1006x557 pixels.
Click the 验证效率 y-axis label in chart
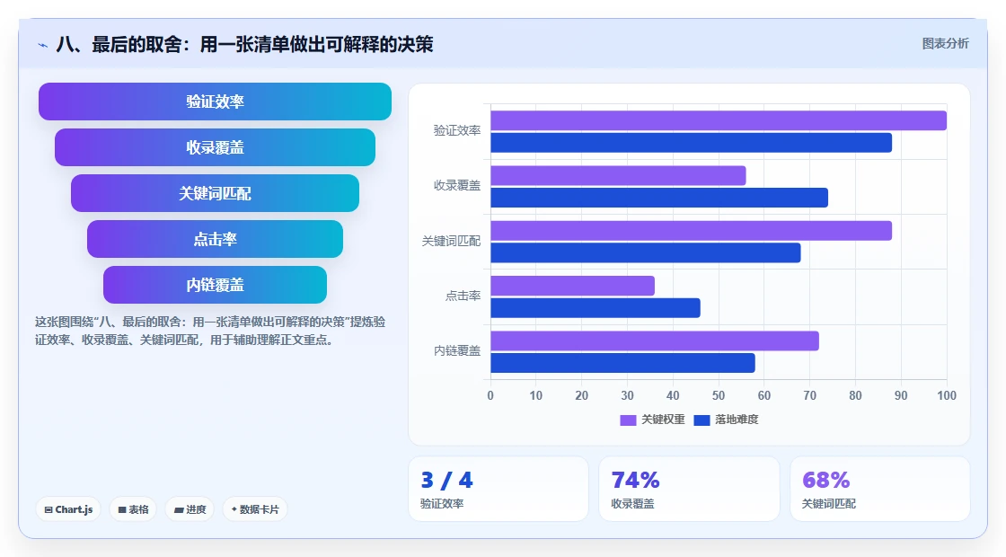pos(457,131)
